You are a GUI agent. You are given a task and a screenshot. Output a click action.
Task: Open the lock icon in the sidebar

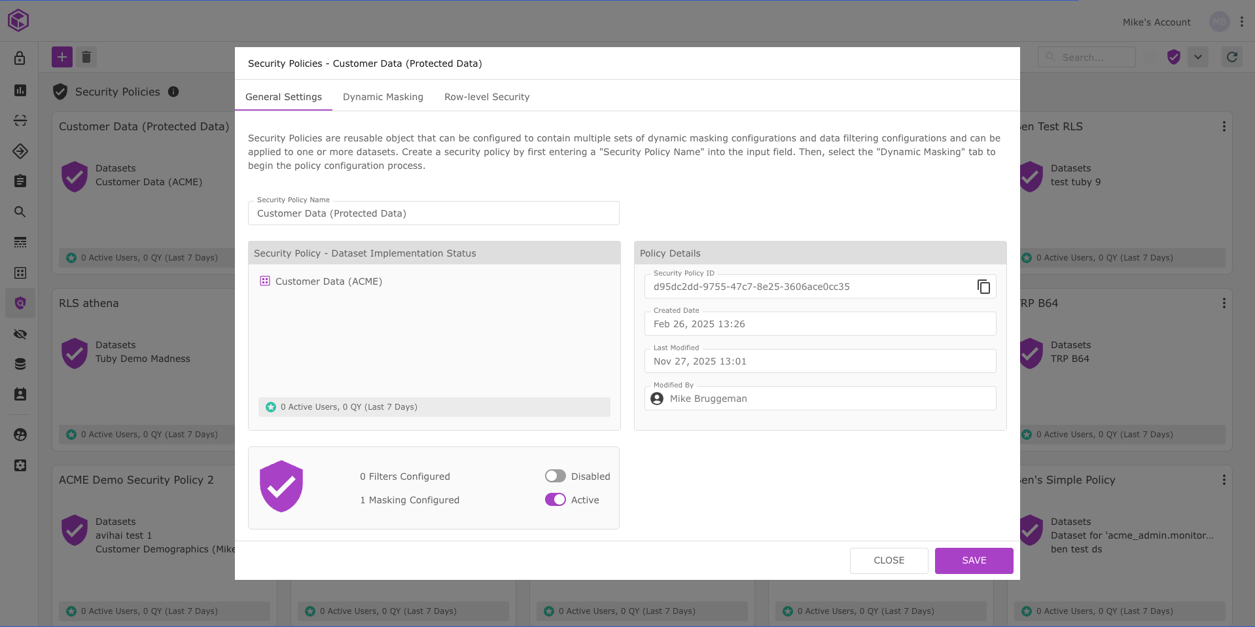(20, 58)
